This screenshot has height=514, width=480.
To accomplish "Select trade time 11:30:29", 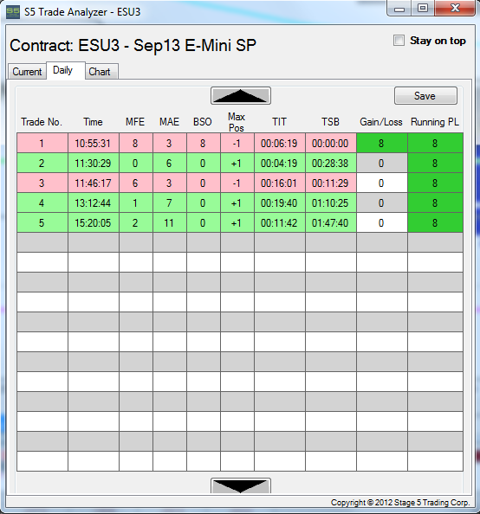I will (94, 163).
